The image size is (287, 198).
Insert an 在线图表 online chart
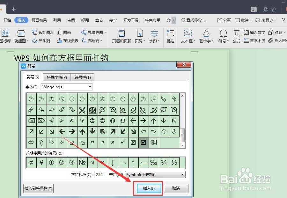click(68, 40)
